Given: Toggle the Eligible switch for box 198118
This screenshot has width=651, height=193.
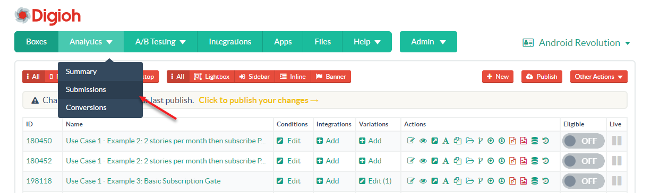Looking at the screenshot, I should coord(584,181).
